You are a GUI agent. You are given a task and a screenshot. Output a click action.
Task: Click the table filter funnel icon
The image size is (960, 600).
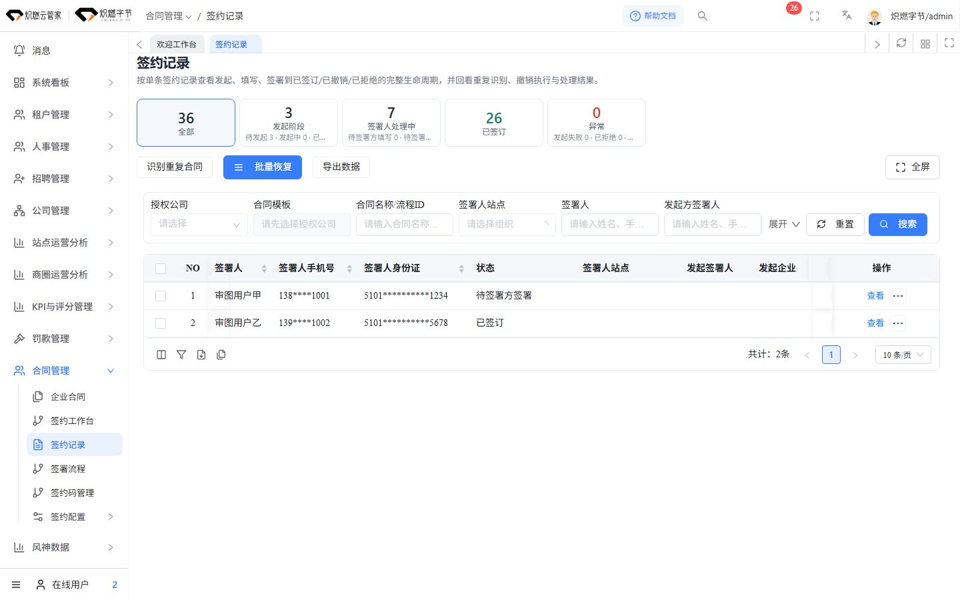[x=181, y=355]
